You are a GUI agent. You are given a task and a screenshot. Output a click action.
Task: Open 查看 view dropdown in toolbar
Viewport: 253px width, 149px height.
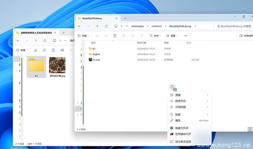point(172,36)
